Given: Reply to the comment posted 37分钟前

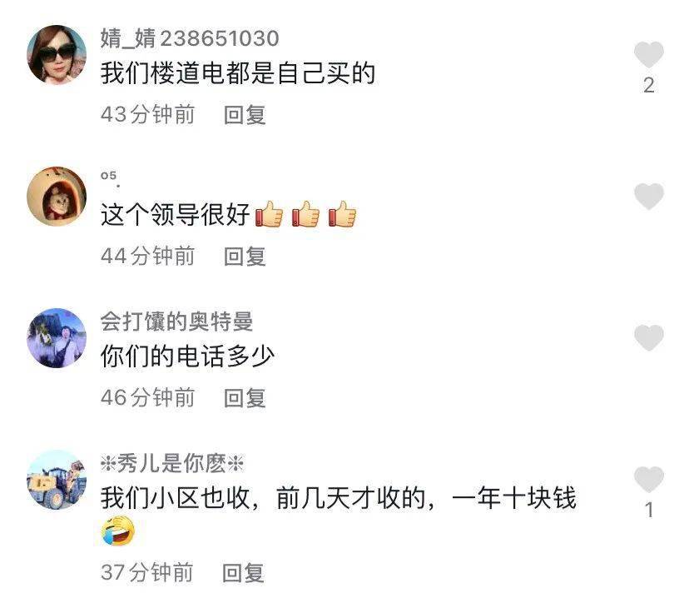Looking at the screenshot, I should click(243, 572).
